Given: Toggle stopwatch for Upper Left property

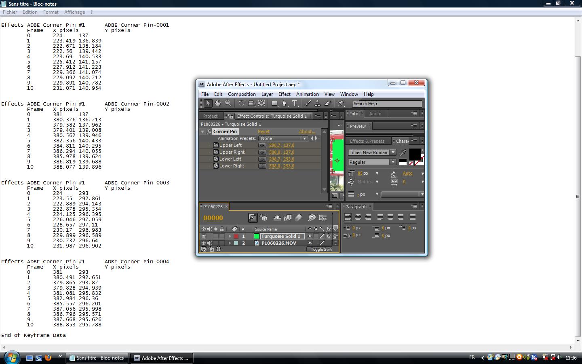Looking at the screenshot, I should tap(216, 146).
